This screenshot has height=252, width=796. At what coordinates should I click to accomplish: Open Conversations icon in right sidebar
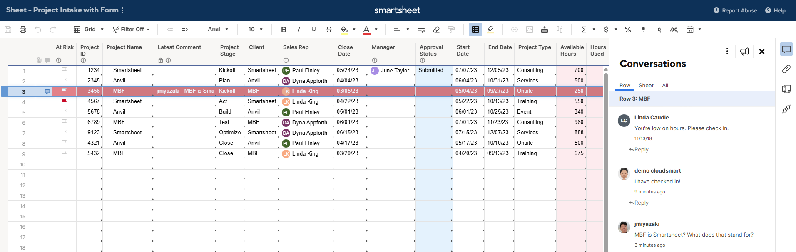click(786, 49)
